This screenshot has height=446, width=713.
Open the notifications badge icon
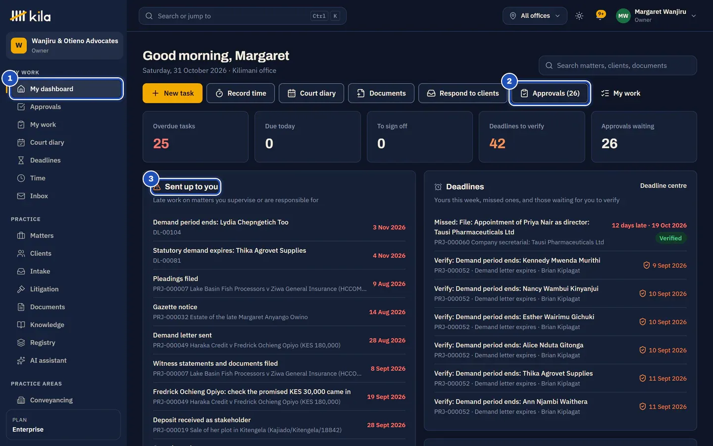(601, 15)
